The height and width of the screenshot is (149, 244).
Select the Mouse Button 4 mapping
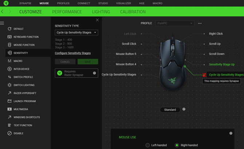click(x=126, y=64)
